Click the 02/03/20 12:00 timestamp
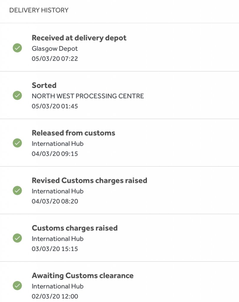239x302 pixels. click(55, 296)
